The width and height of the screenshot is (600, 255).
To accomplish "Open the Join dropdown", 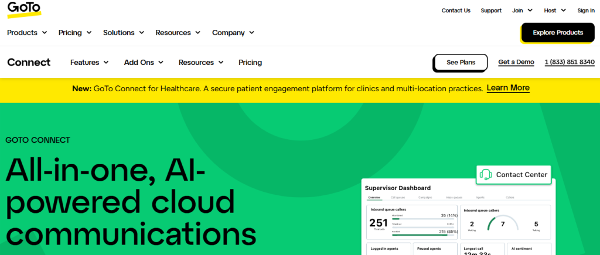I will click(522, 11).
